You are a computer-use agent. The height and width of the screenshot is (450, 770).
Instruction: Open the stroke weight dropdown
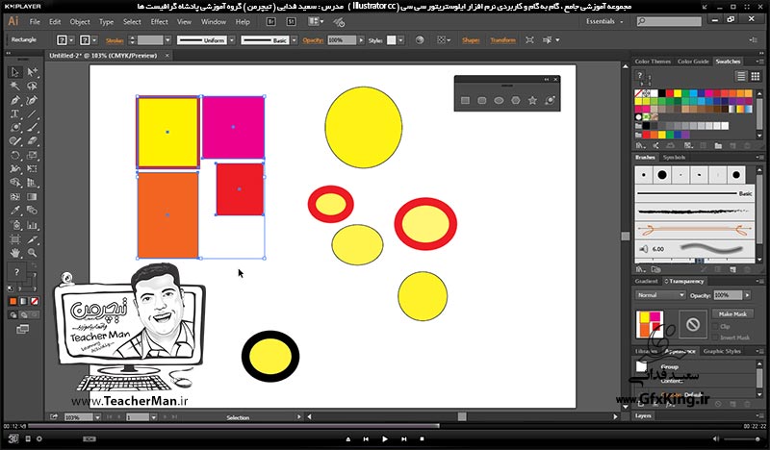tap(167, 40)
